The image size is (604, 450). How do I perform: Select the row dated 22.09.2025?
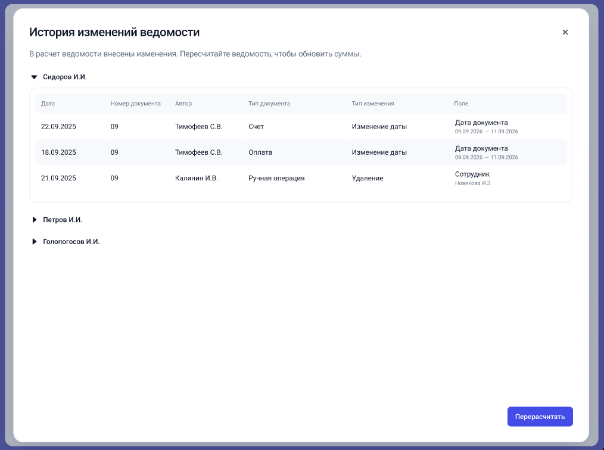(301, 127)
